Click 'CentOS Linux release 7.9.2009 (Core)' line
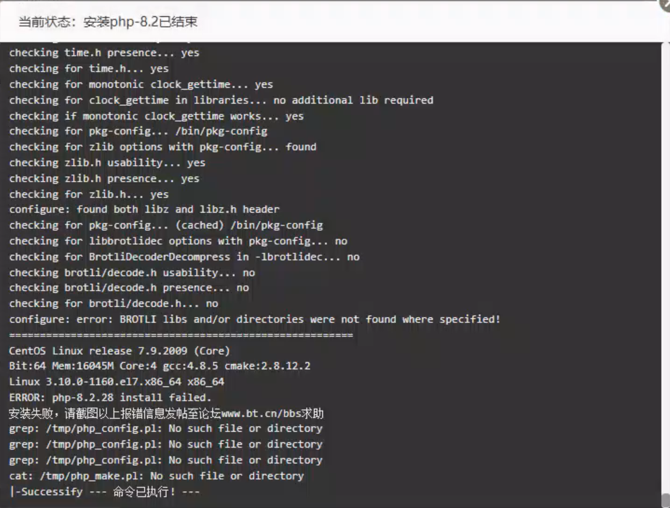 [x=119, y=351]
